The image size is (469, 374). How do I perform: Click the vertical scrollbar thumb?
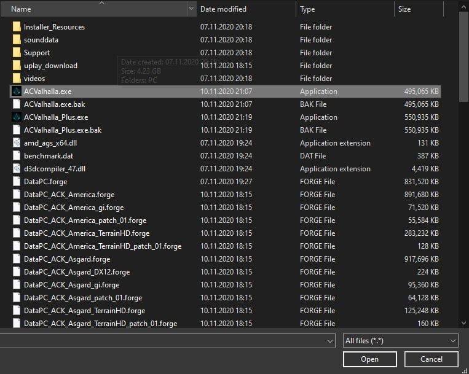coord(463,57)
